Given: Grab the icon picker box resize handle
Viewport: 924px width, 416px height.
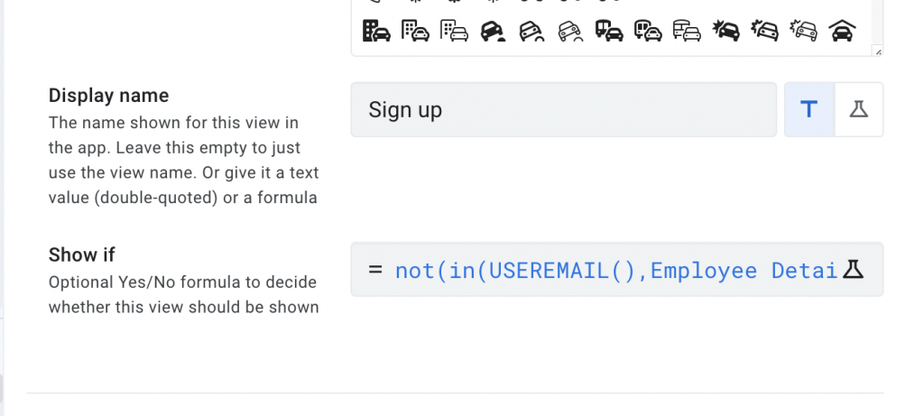Looking at the screenshot, I should pos(878,51).
